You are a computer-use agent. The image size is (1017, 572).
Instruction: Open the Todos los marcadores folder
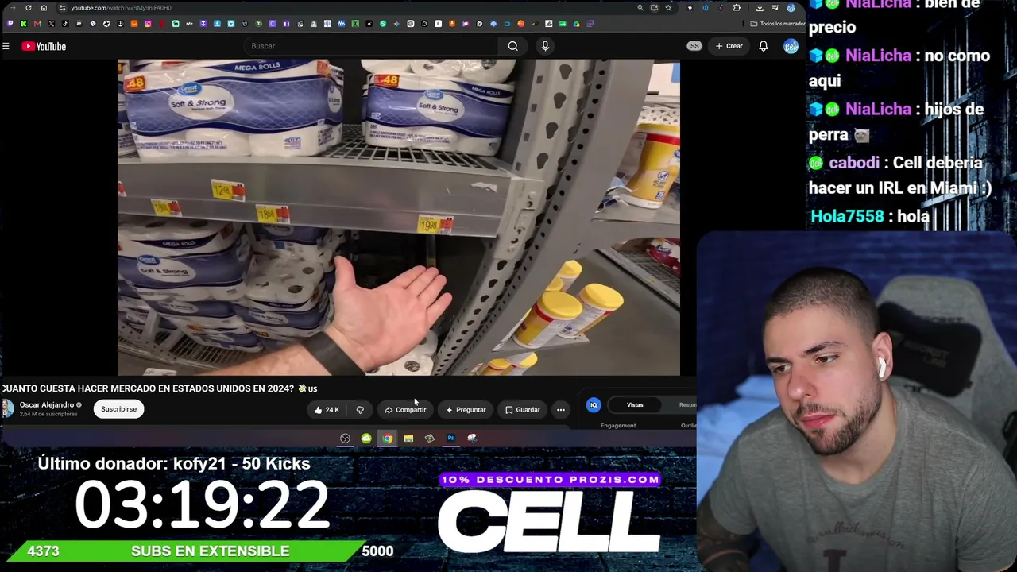tap(778, 24)
